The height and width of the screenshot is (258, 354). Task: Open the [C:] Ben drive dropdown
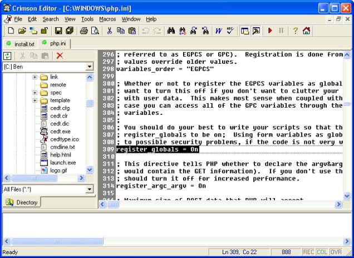click(90, 67)
